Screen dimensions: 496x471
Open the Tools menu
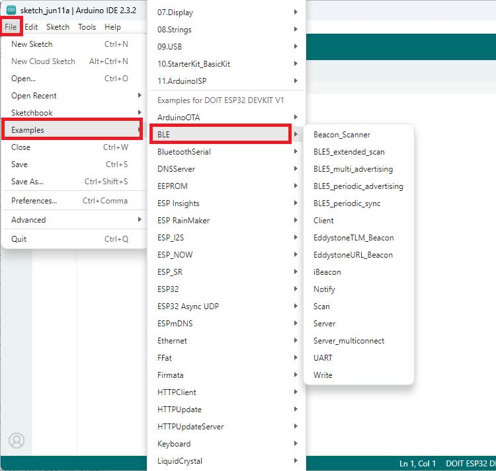coord(87,27)
